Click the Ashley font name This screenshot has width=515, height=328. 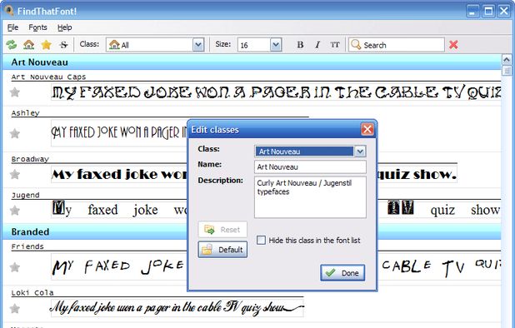[26, 113]
